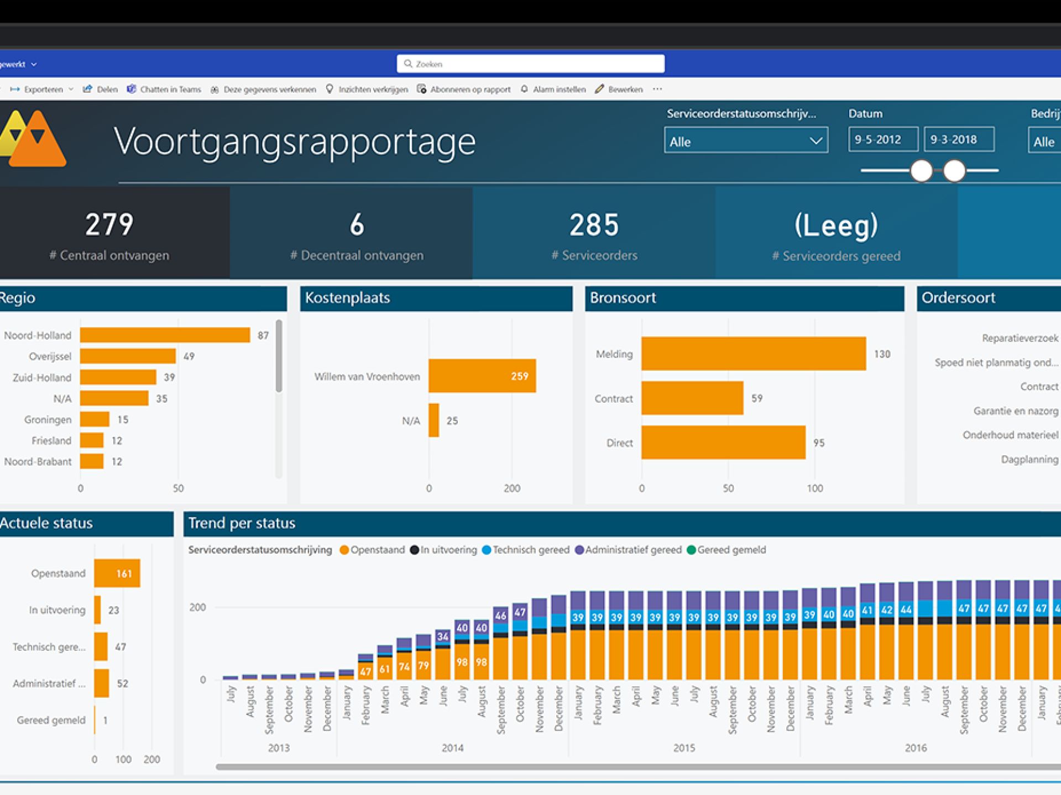Image resolution: width=1061 pixels, height=795 pixels.
Task: Open Chatten in Teams icon
Action: (132, 89)
